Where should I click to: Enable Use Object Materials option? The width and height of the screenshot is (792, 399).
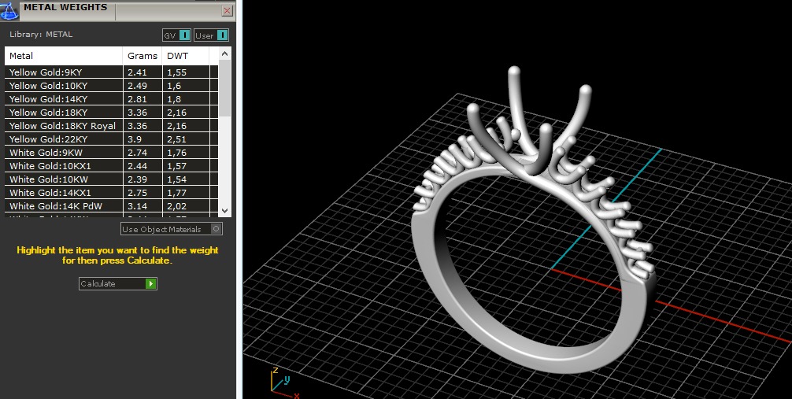[x=172, y=229]
